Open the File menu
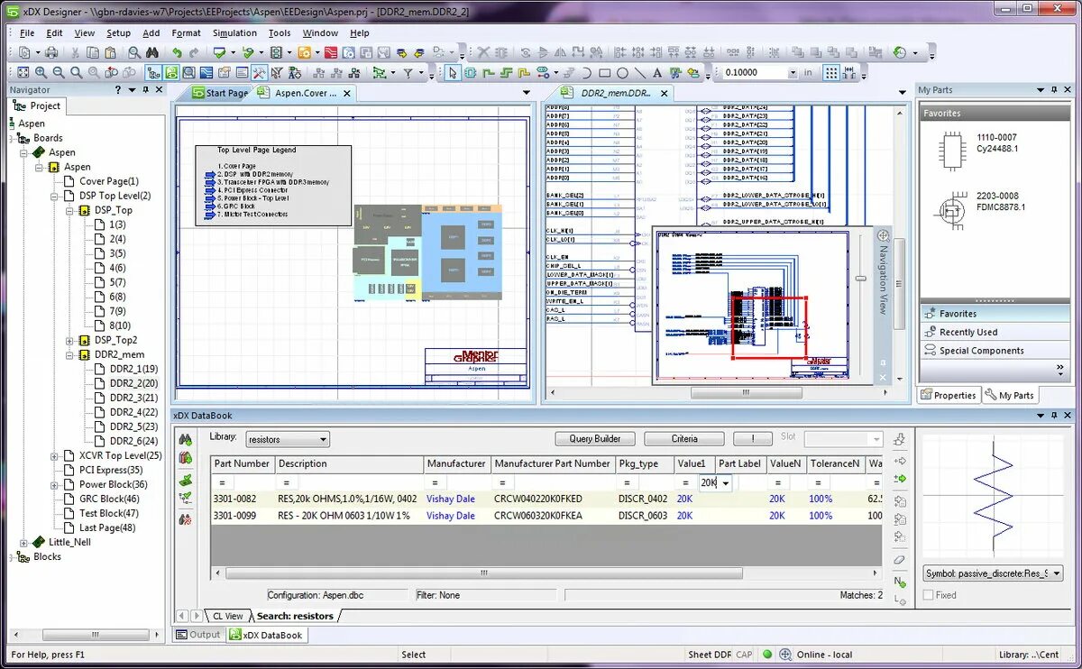Image resolution: width=1082 pixels, height=669 pixels. point(27,33)
